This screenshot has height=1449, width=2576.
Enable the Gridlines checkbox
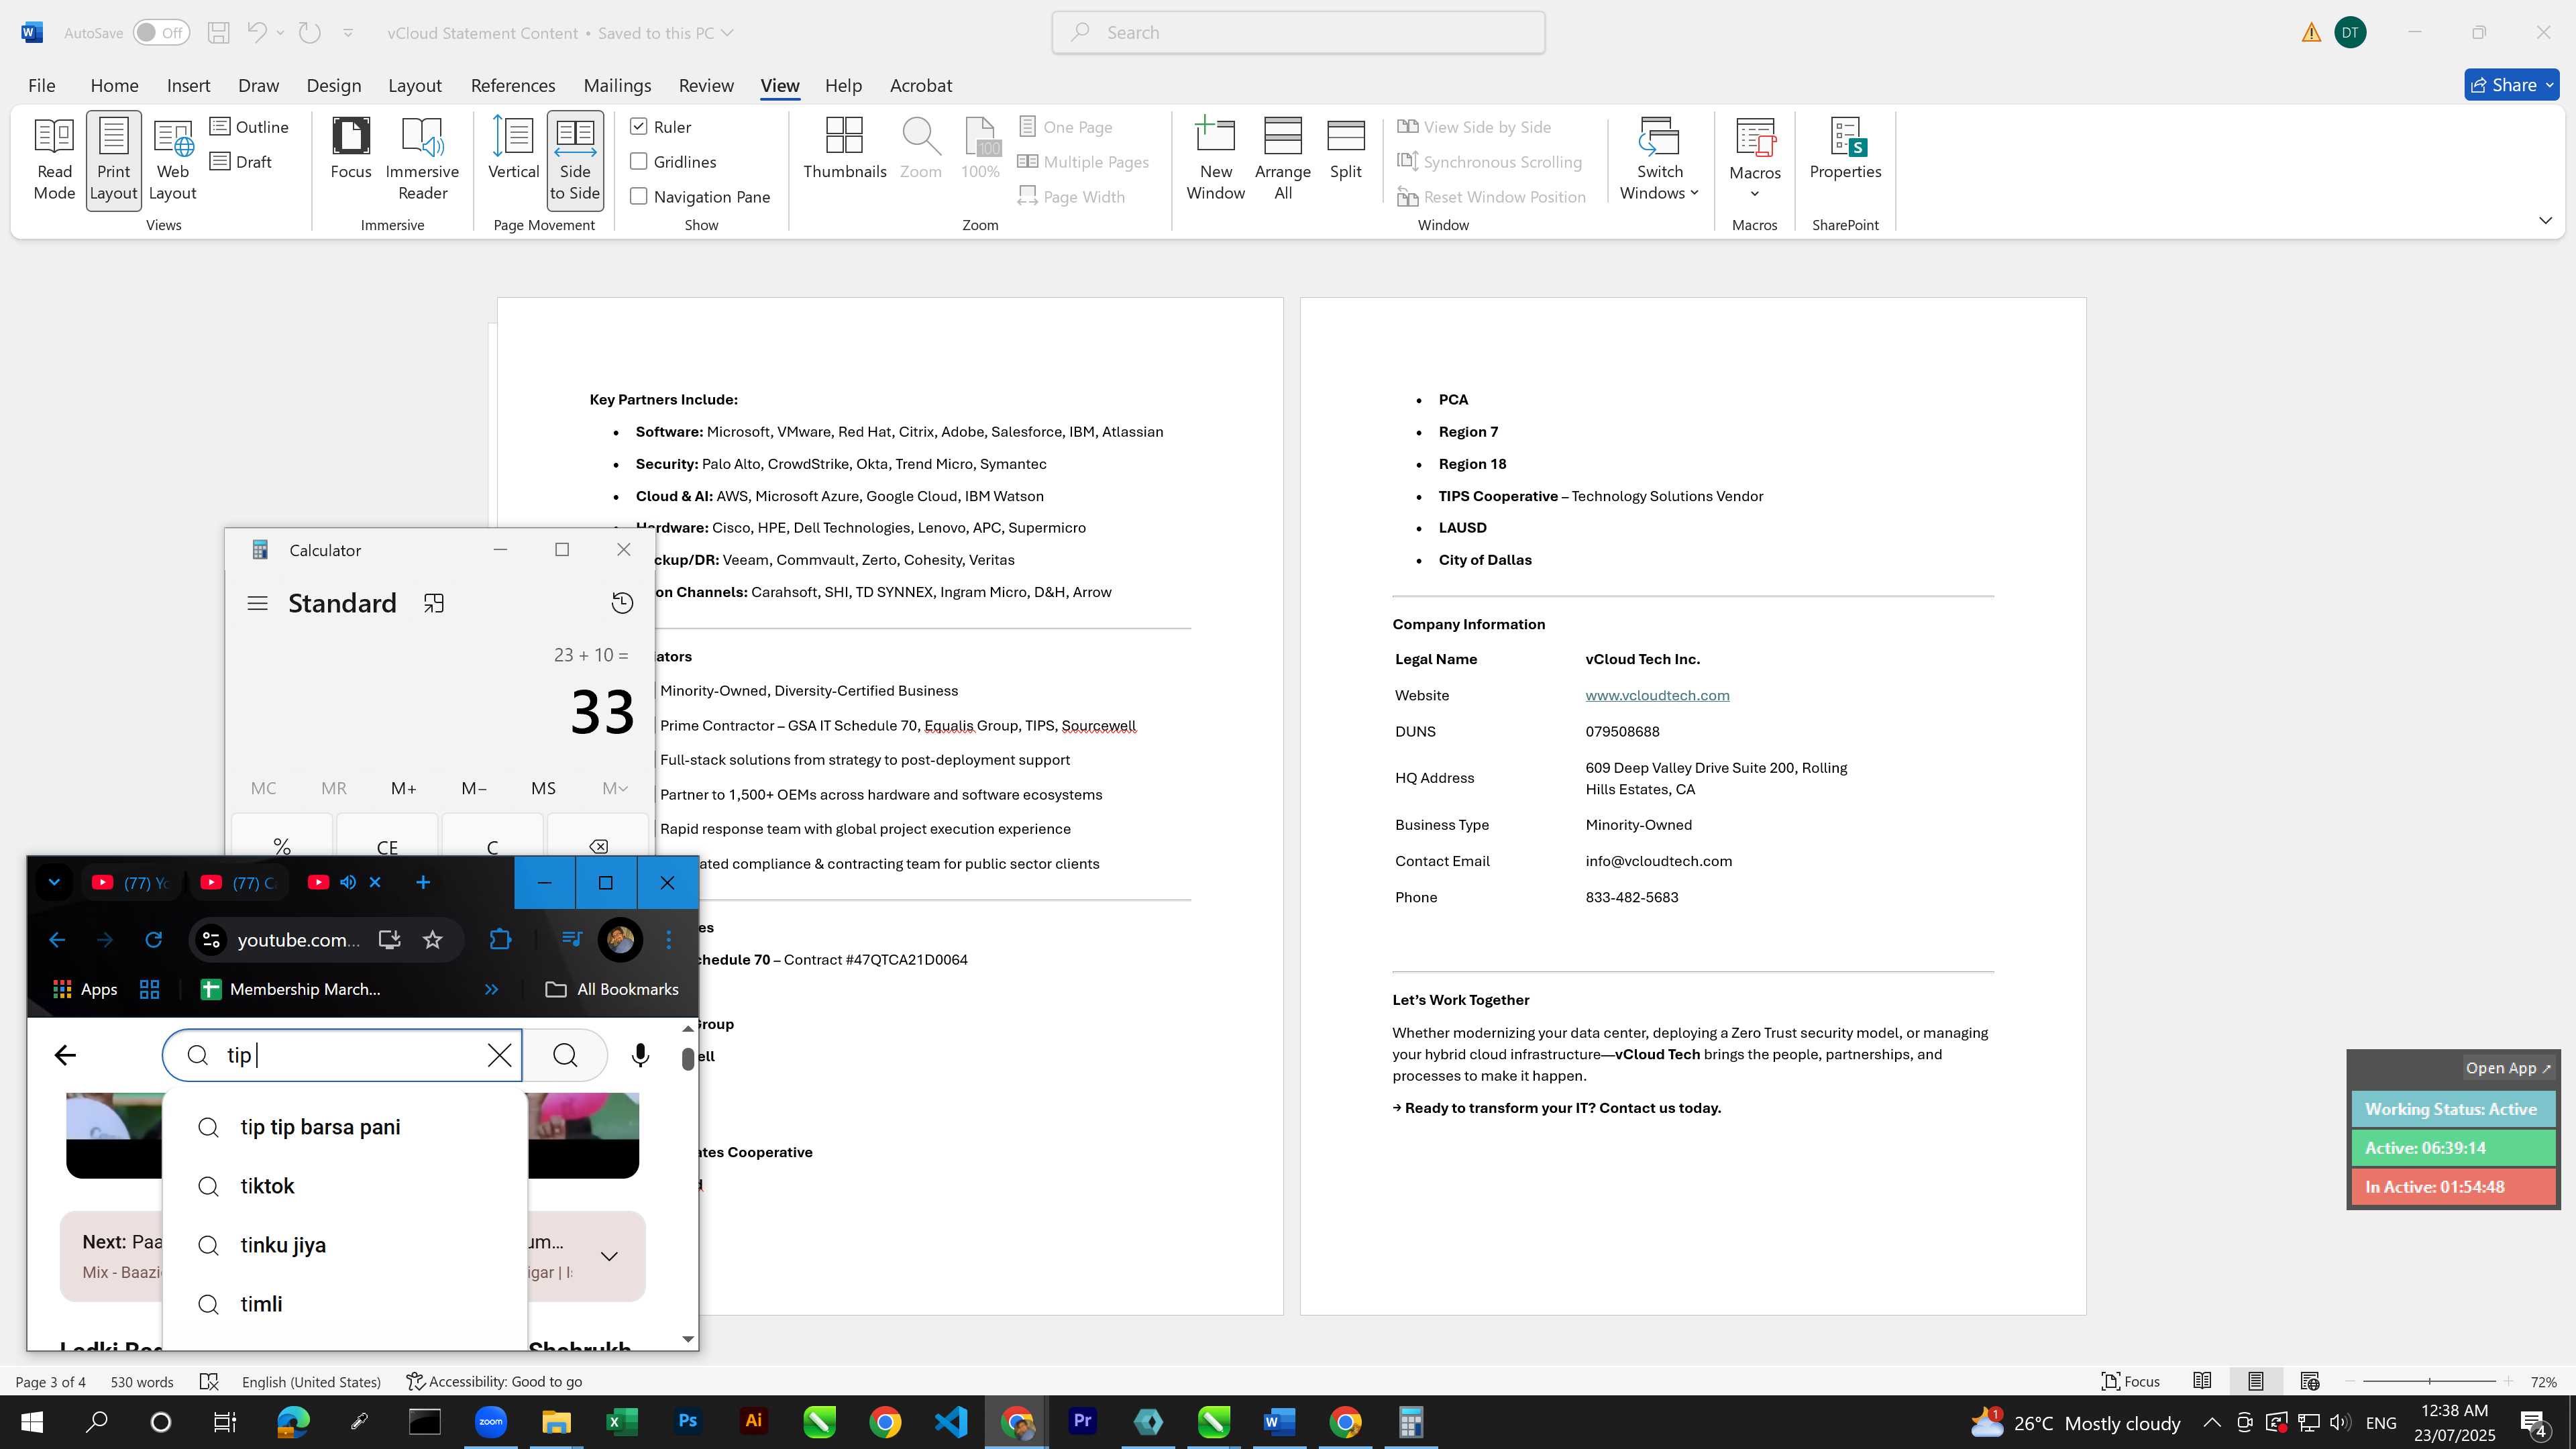[639, 161]
